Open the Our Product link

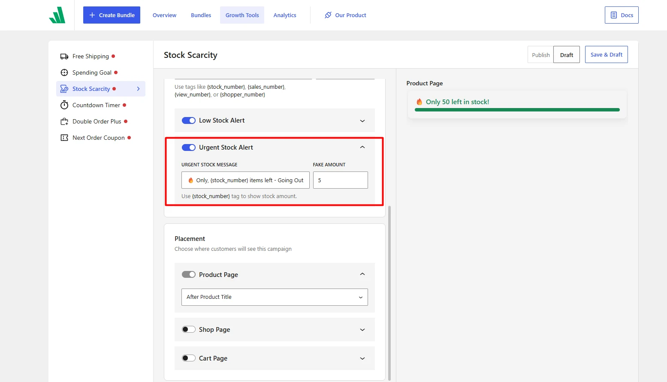345,15
